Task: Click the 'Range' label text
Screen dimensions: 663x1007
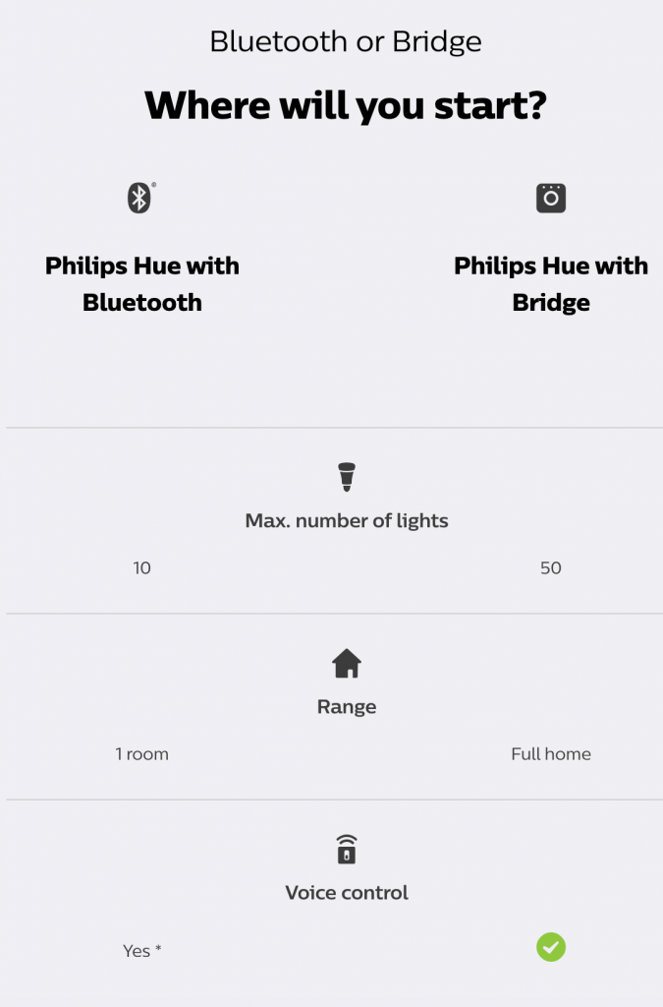Action: pyautogui.click(x=347, y=707)
